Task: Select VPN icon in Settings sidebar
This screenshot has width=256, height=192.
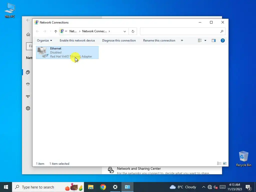Action: (28, 96)
